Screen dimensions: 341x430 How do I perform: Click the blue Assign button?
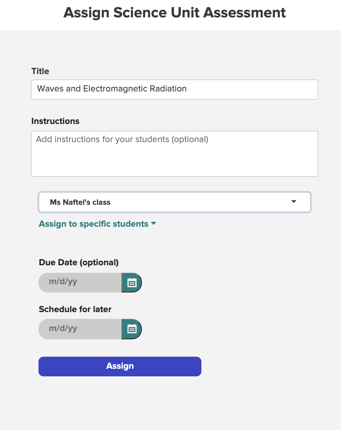(x=120, y=367)
